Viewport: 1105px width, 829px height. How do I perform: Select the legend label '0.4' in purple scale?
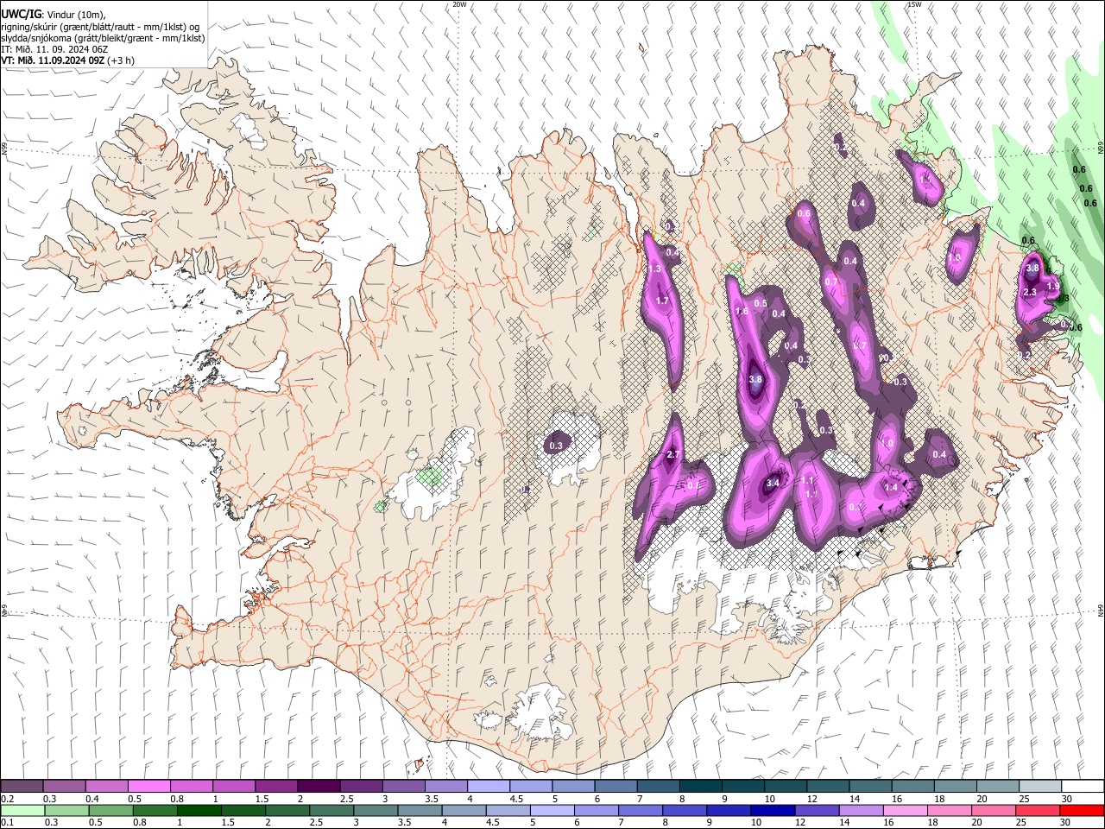point(92,799)
